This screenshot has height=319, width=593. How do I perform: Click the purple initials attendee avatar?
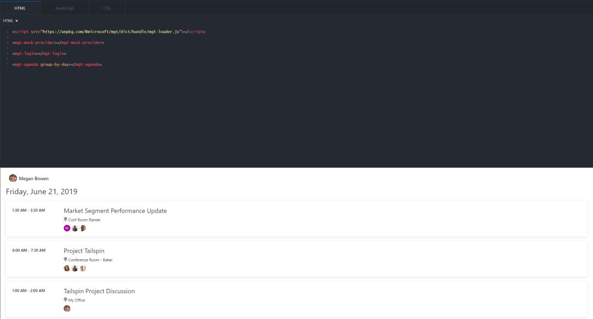67,228
